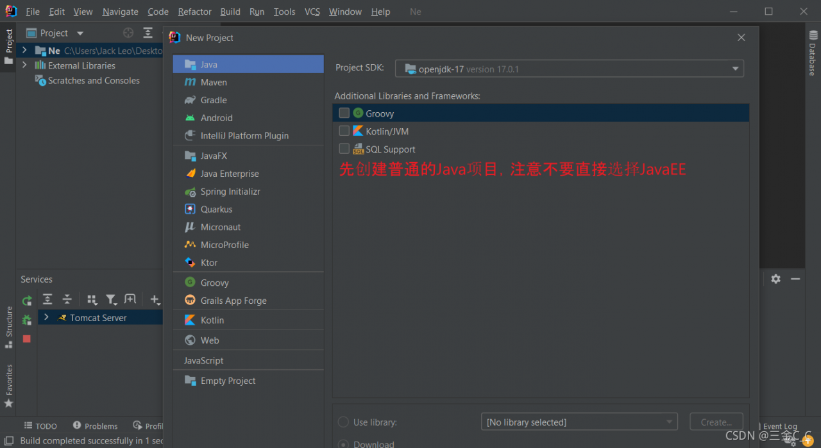
Task: Open Window menu
Action: pyautogui.click(x=345, y=12)
